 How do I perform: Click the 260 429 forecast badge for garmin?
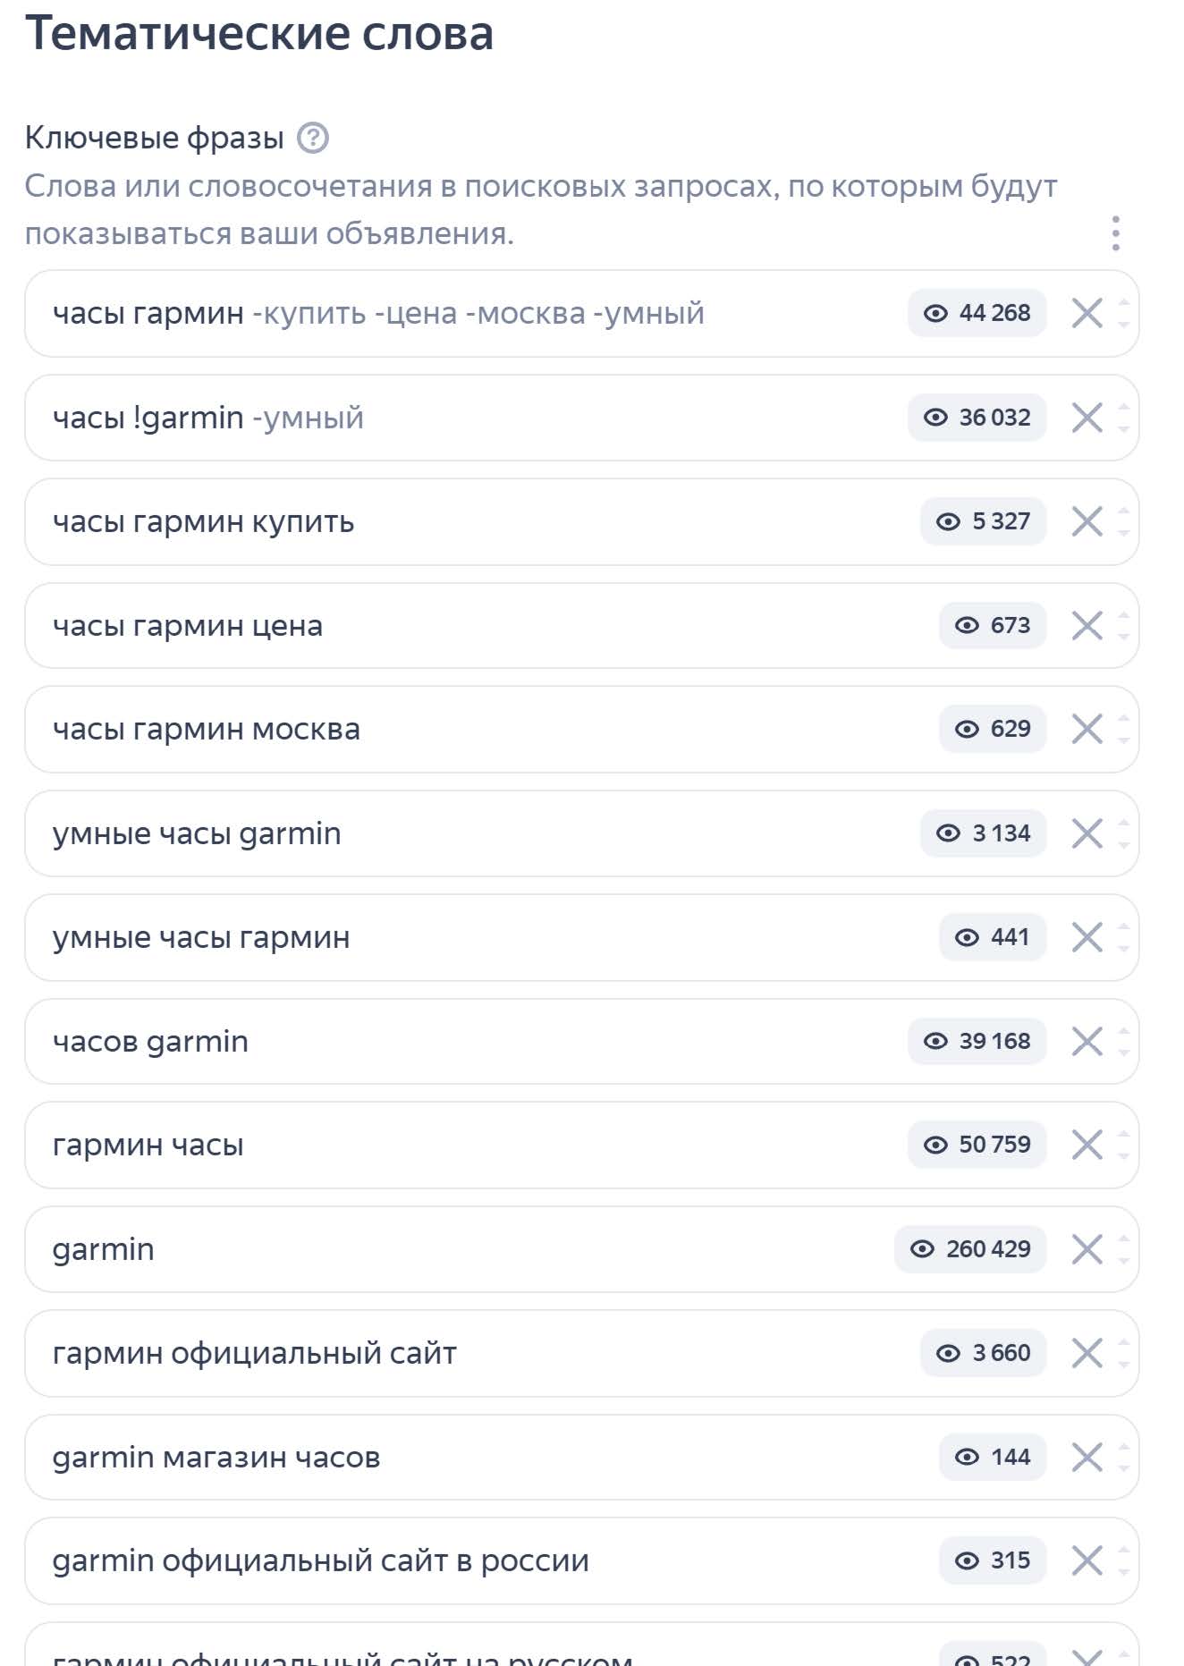(x=970, y=1249)
